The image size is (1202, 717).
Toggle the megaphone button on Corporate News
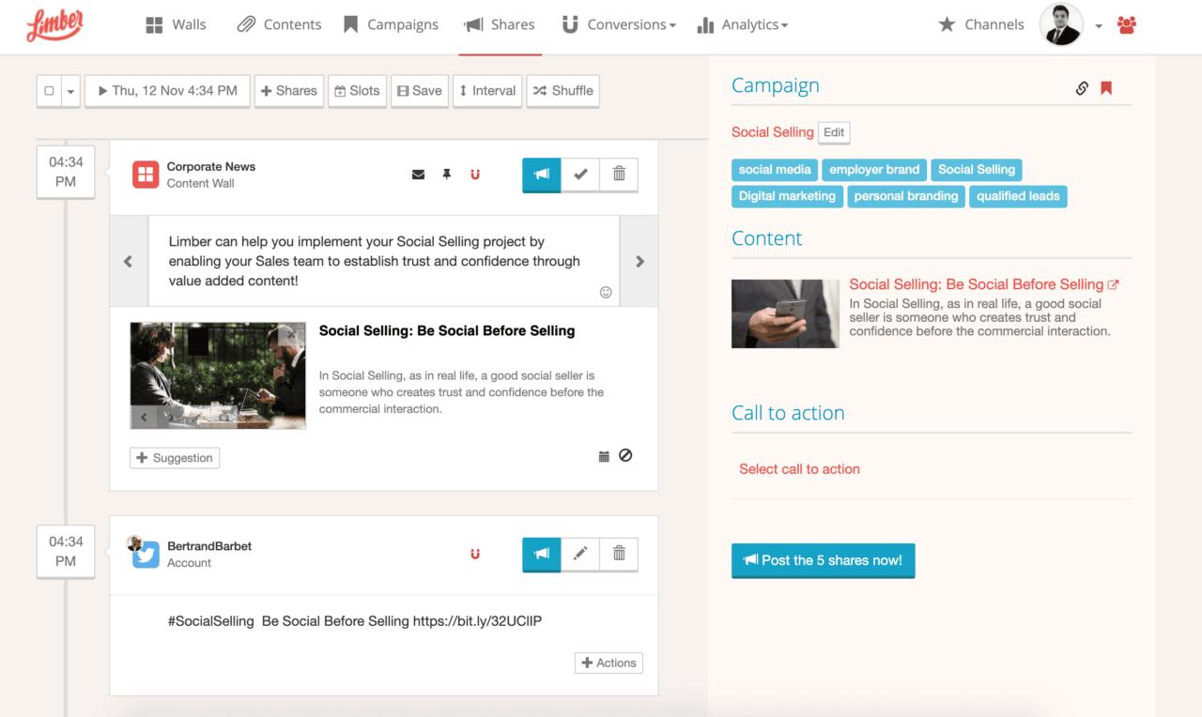(542, 175)
